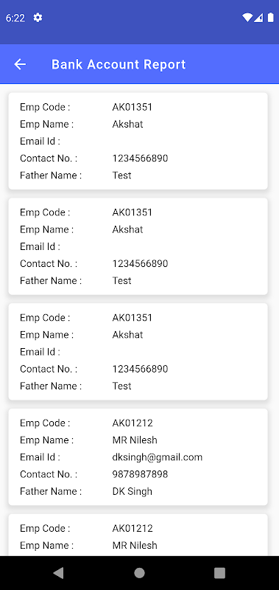The image size is (279, 590).
Task: Tap the back arrow in header
Action: pyautogui.click(x=20, y=64)
